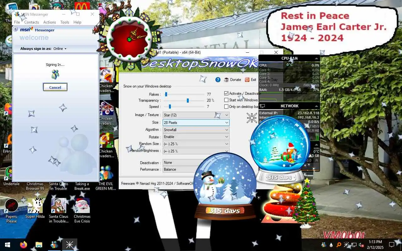Click the water drop tray icon
This screenshot has height=251, width=402.
tap(331, 245)
